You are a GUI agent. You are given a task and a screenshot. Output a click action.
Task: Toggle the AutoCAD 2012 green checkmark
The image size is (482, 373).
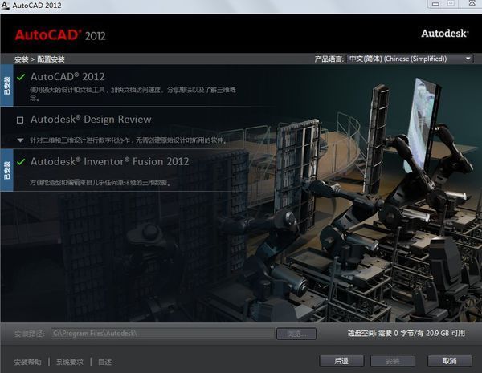(21, 77)
